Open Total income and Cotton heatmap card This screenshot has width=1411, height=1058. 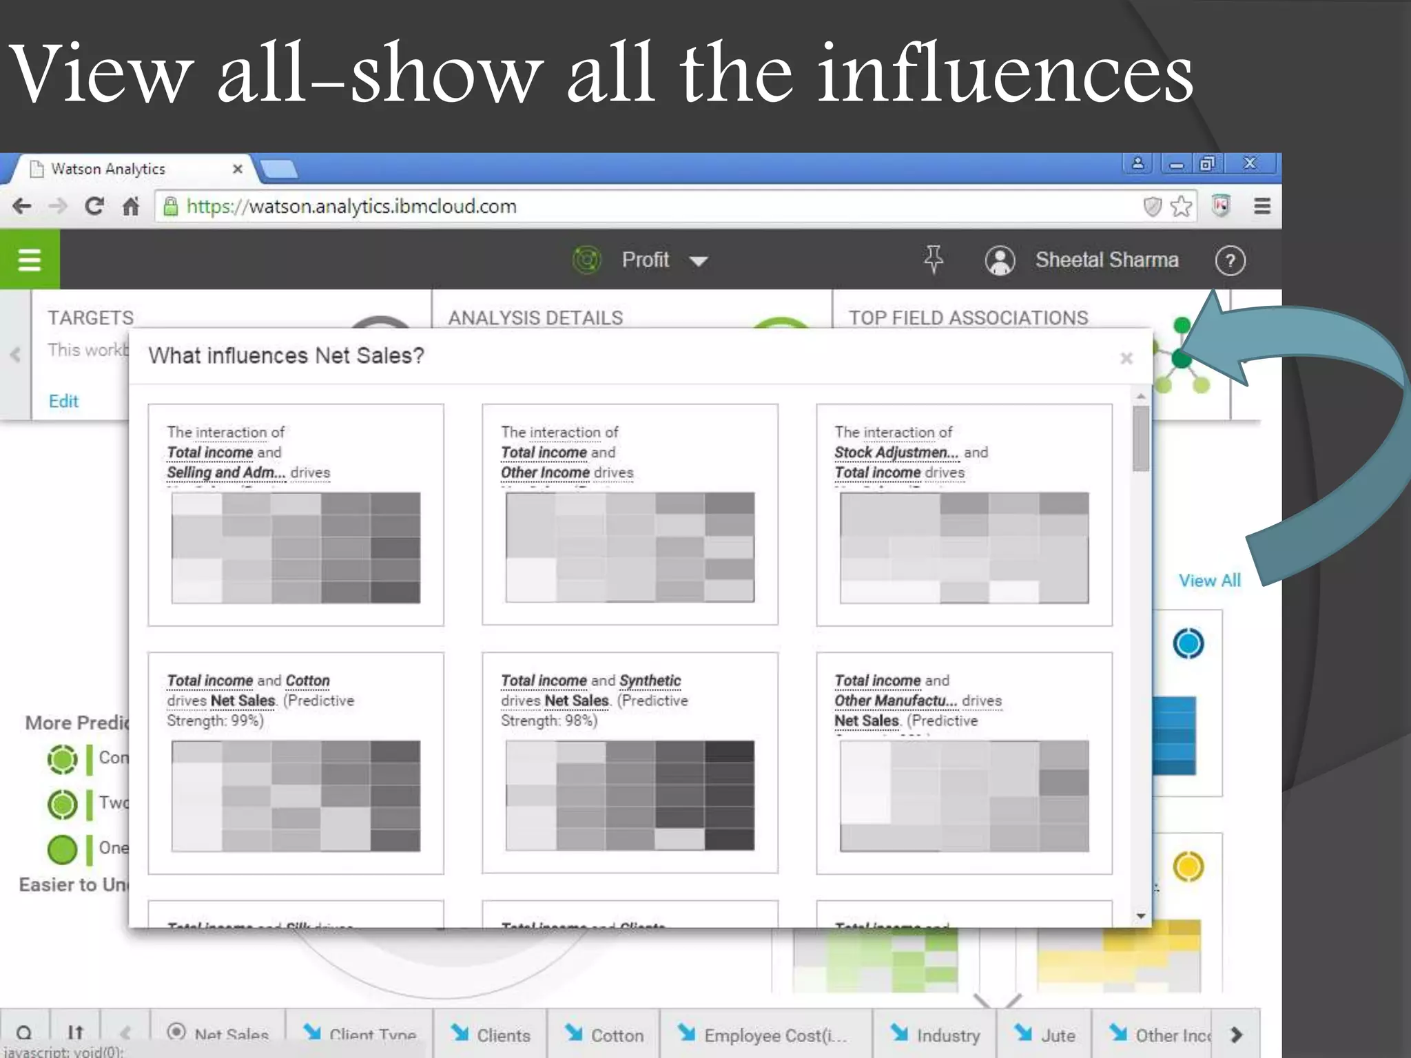coord(296,763)
